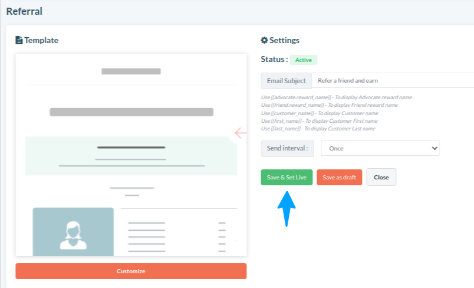Click the friend.reward_name hint text
This screenshot has height=288, width=474.
[329, 105]
